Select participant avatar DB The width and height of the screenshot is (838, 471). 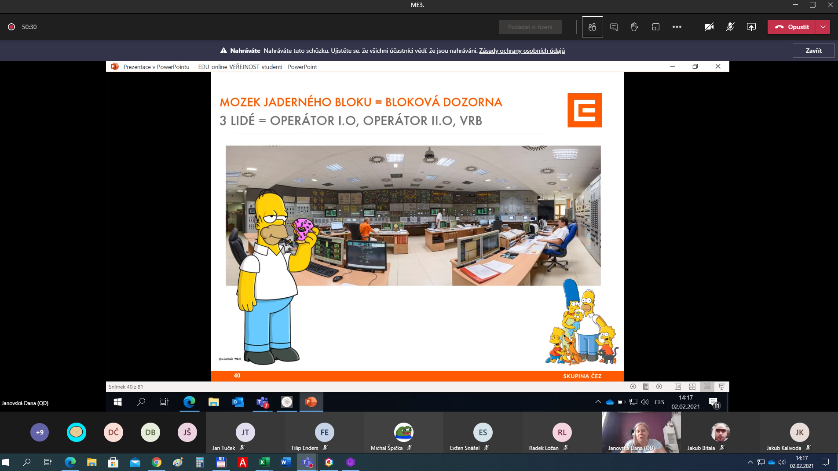point(150,432)
